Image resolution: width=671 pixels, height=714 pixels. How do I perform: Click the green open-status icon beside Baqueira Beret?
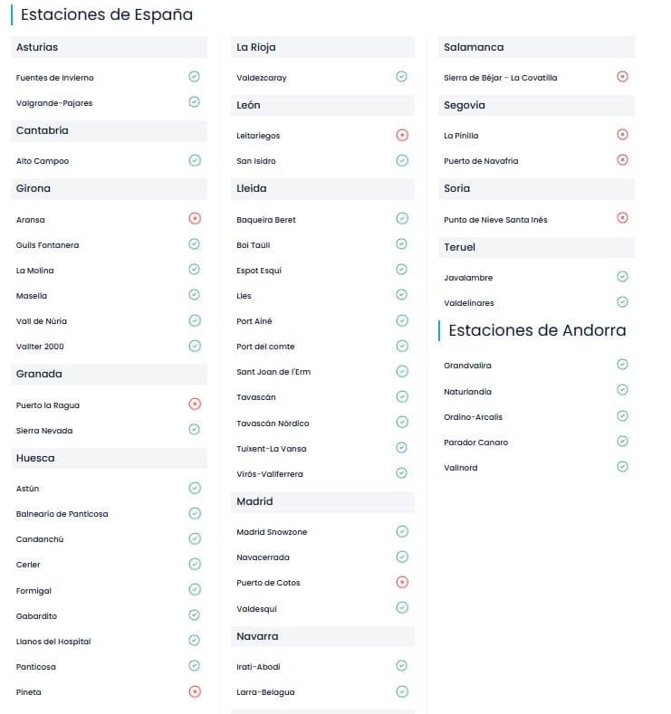pyautogui.click(x=402, y=219)
